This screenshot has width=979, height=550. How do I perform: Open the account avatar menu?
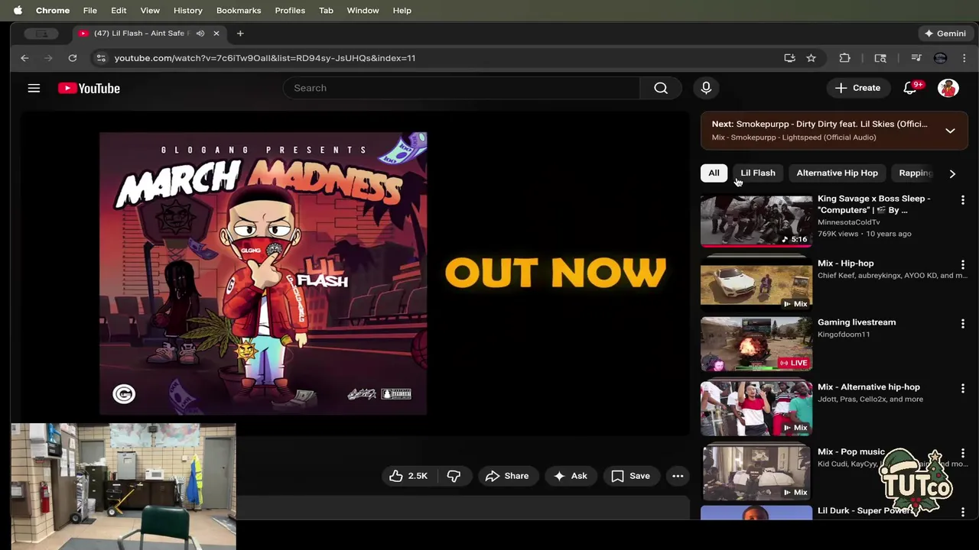click(x=948, y=88)
